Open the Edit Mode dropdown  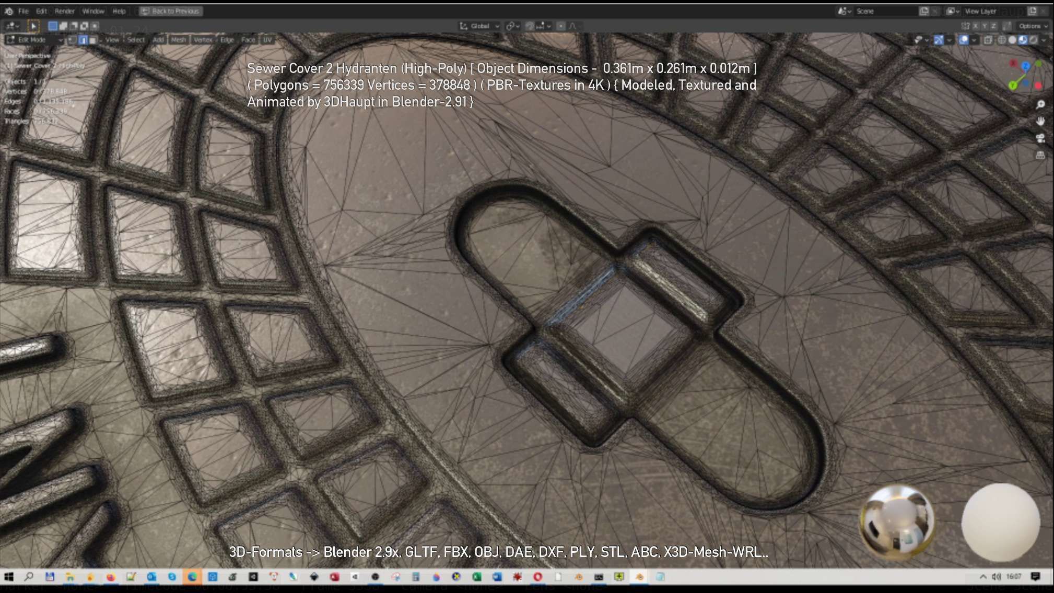point(34,40)
